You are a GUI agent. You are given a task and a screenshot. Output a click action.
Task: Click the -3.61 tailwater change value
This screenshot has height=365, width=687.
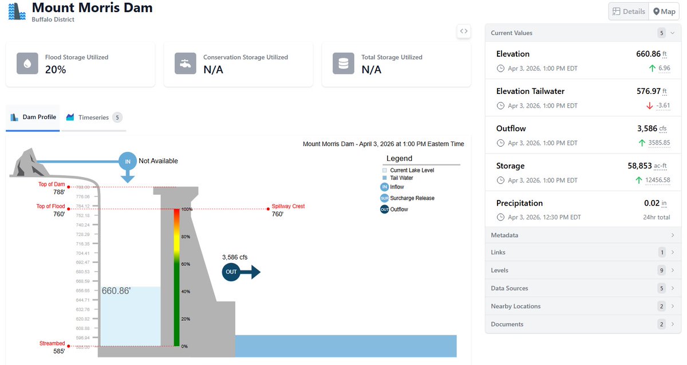pyautogui.click(x=663, y=105)
